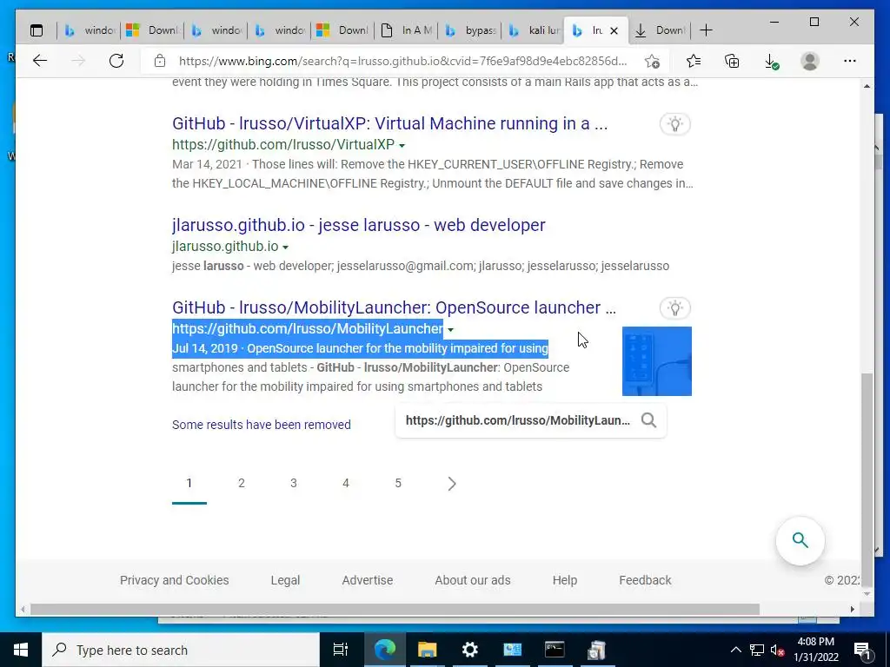Screen dimensions: 890x667
Task: Expand dropdown arrow next to MobilityLauncher URL
Action: tap(451, 329)
